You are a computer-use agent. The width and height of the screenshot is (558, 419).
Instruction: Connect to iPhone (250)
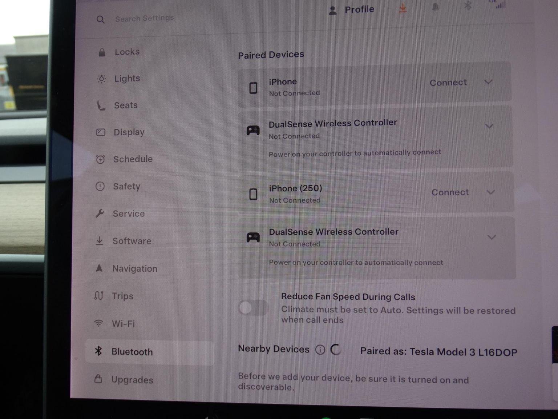(x=450, y=192)
